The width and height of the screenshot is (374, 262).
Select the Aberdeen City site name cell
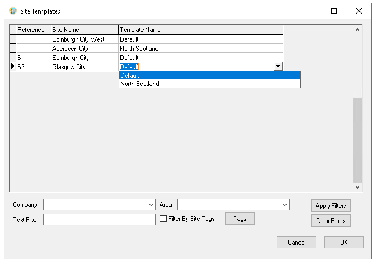[x=85, y=49]
